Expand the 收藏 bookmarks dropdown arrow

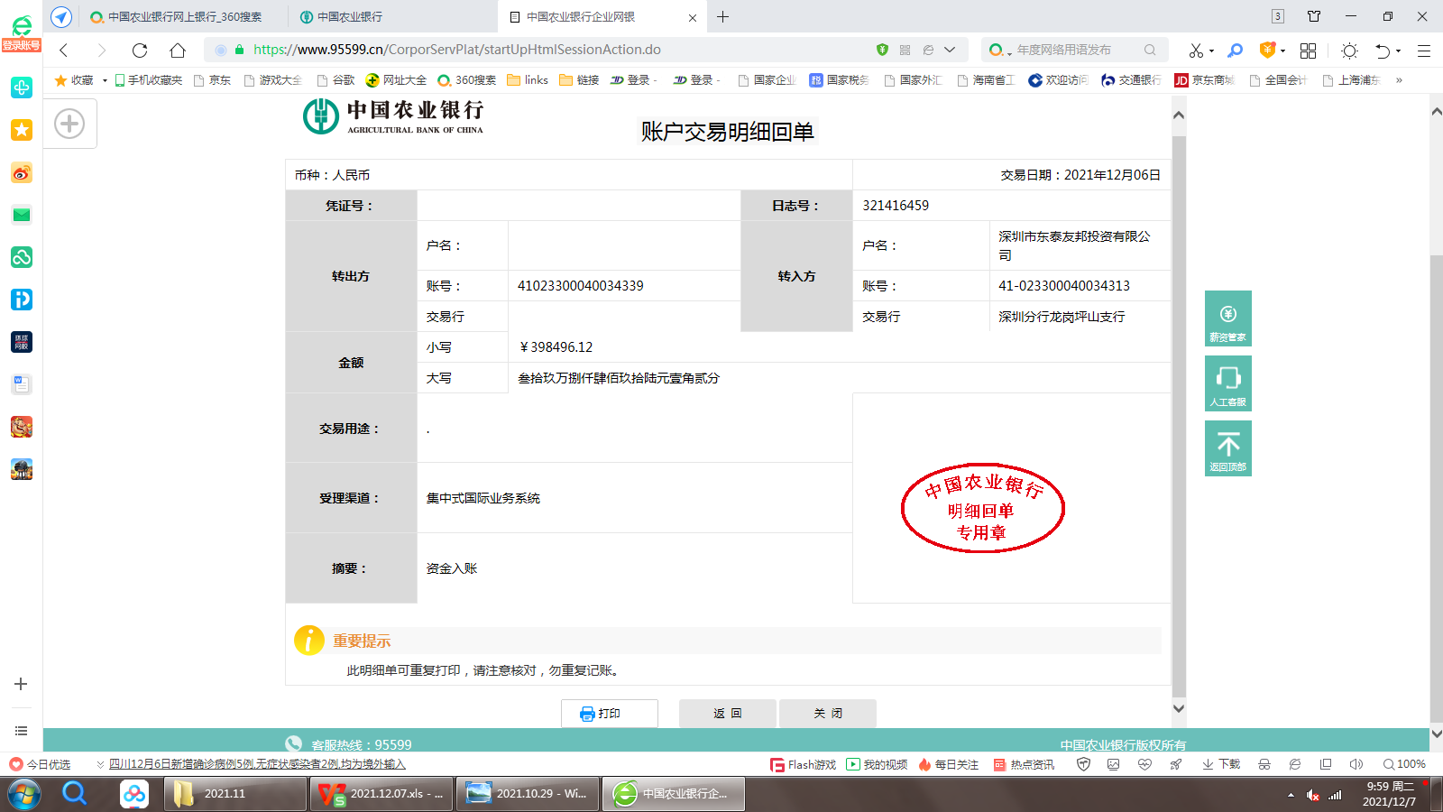pyautogui.click(x=105, y=80)
